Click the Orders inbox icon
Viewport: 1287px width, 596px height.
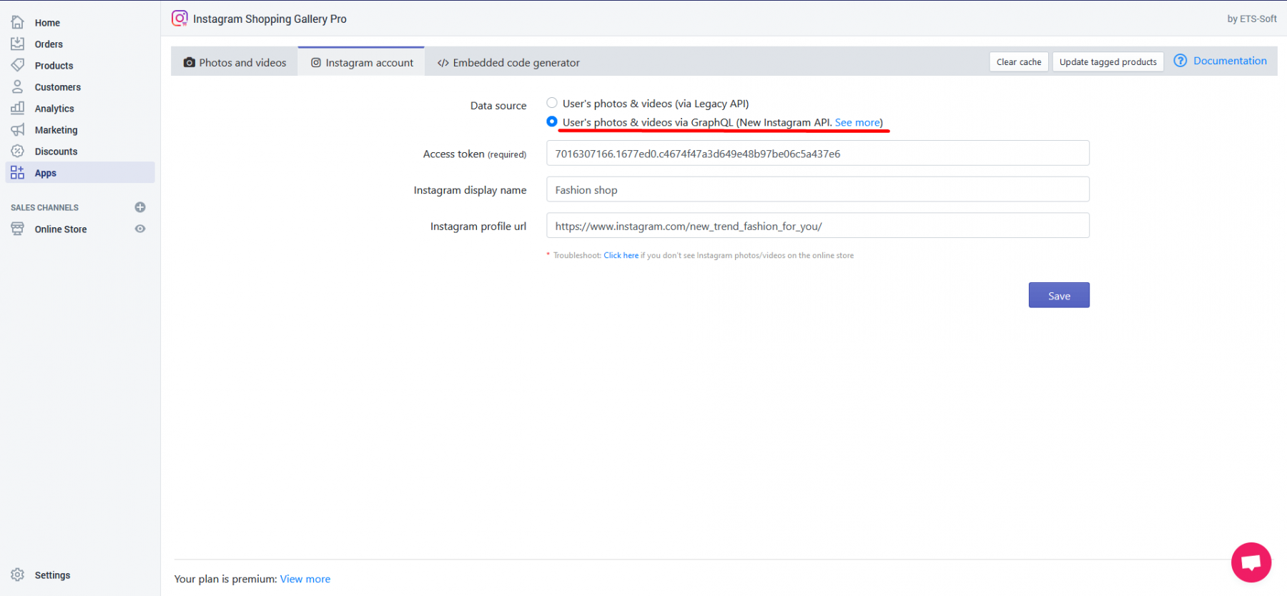[18, 44]
